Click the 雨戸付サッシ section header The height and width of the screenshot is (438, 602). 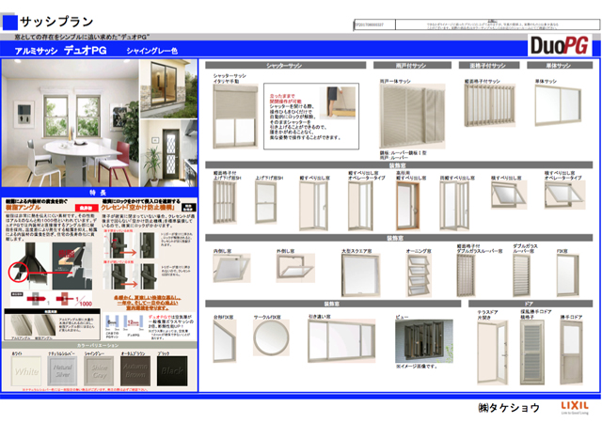point(412,65)
